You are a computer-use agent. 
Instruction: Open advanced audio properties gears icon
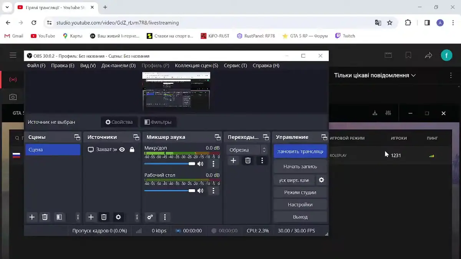point(150,217)
